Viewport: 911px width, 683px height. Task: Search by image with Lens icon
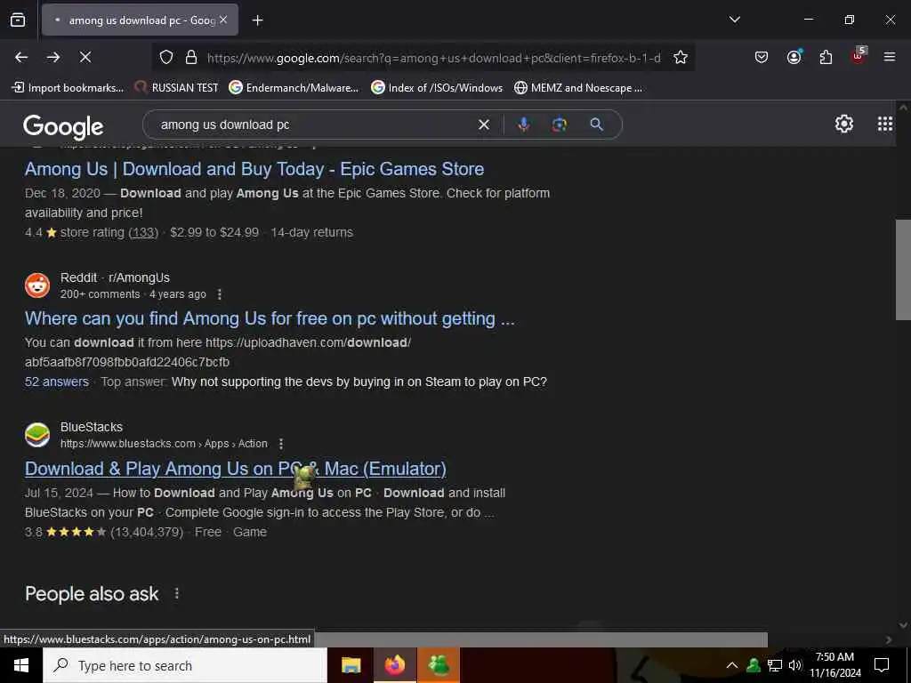tap(559, 125)
